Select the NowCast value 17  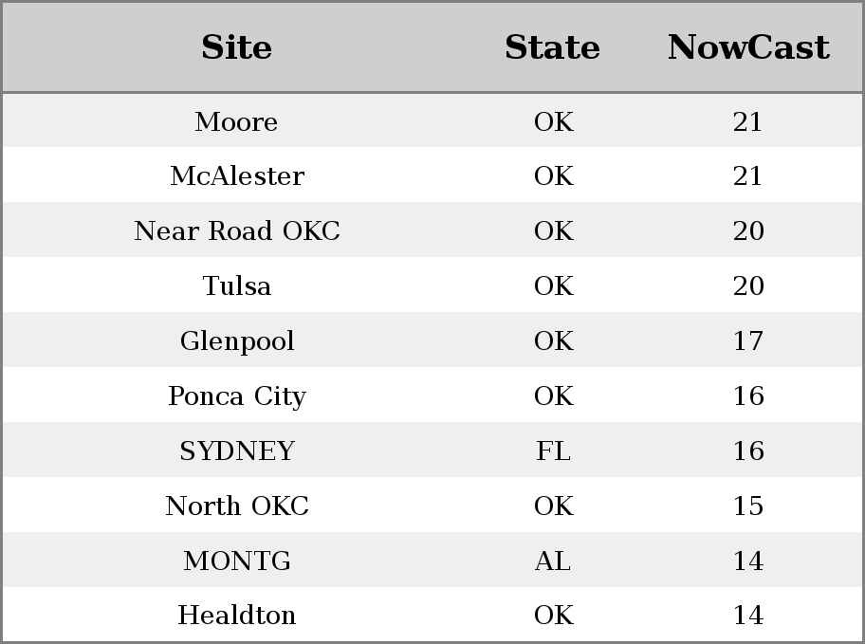pyautogui.click(x=748, y=341)
